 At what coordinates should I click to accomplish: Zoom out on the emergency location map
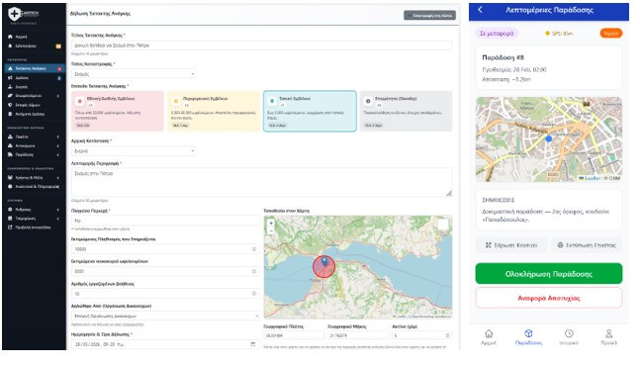pos(271,230)
